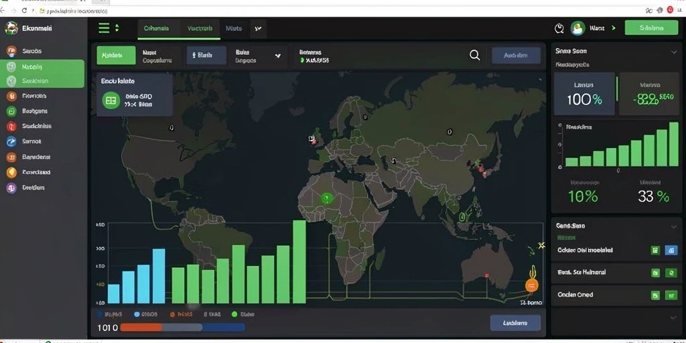Image resolution: width=686 pixels, height=343 pixels.
Task: Click the browser address bar
Action: tap(337, 11)
